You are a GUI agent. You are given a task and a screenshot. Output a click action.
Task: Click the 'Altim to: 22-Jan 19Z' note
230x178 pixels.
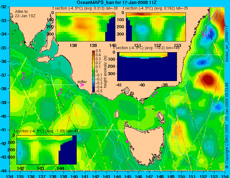tap(25, 14)
